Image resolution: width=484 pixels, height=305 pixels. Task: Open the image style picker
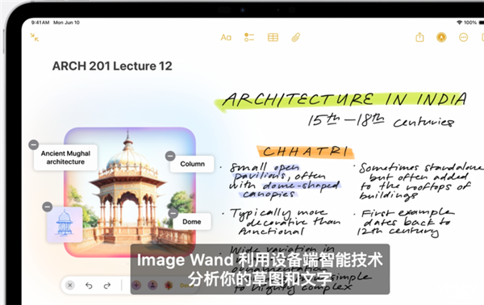169,286
